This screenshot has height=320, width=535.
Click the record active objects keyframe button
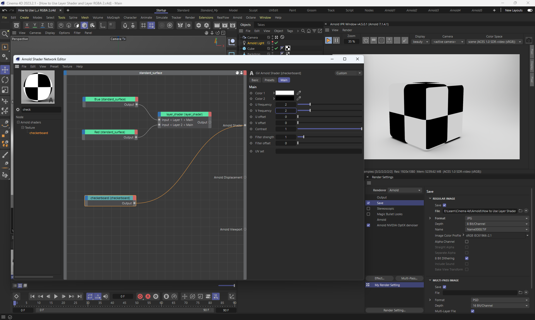click(140, 296)
